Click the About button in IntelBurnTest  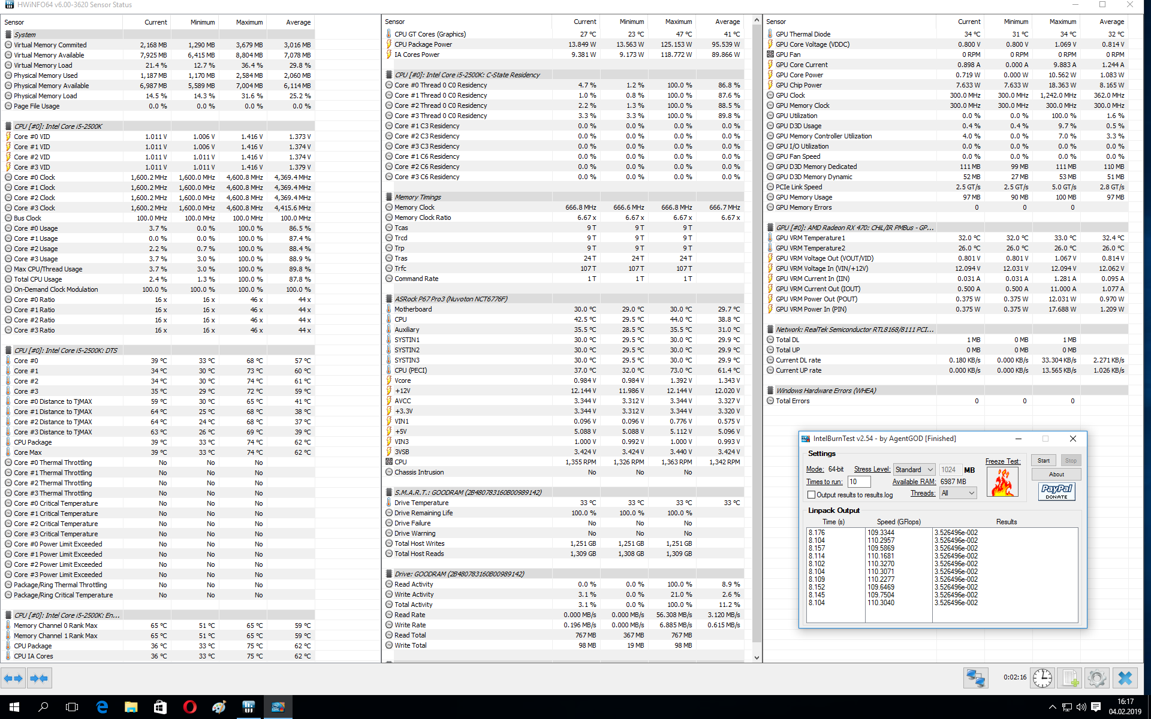pyautogui.click(x=1056, y=474)
